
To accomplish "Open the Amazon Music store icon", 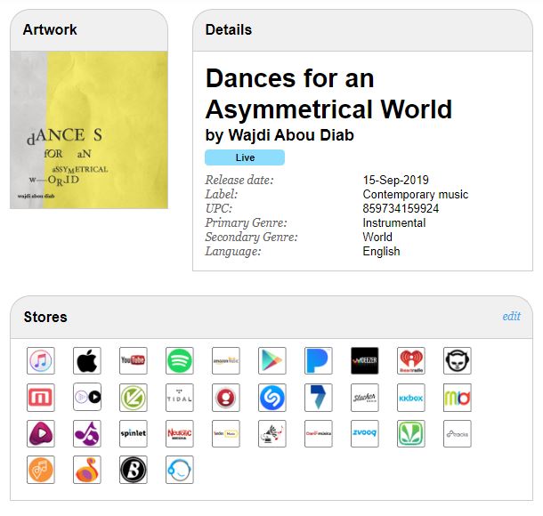I will click(x=226, y=360).
